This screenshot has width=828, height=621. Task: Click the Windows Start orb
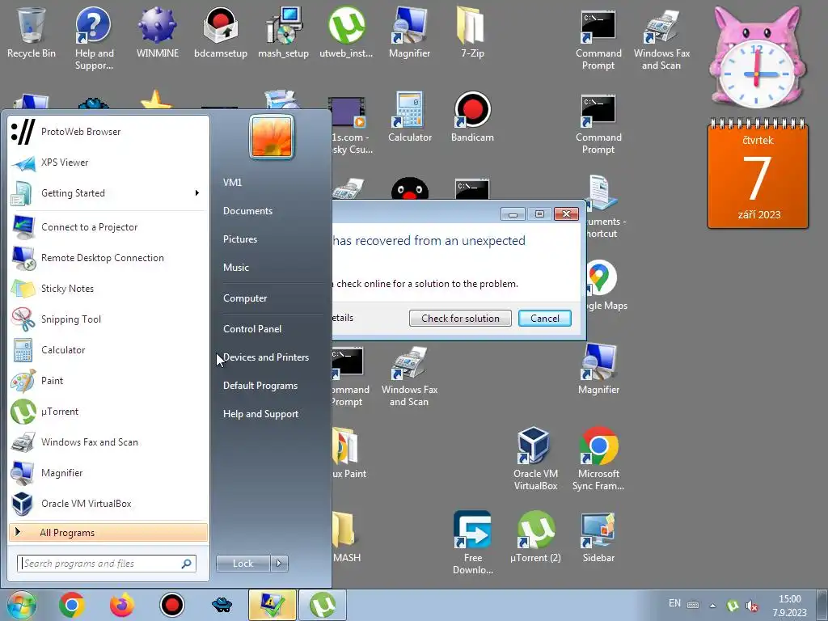click(x=21, y=605)
